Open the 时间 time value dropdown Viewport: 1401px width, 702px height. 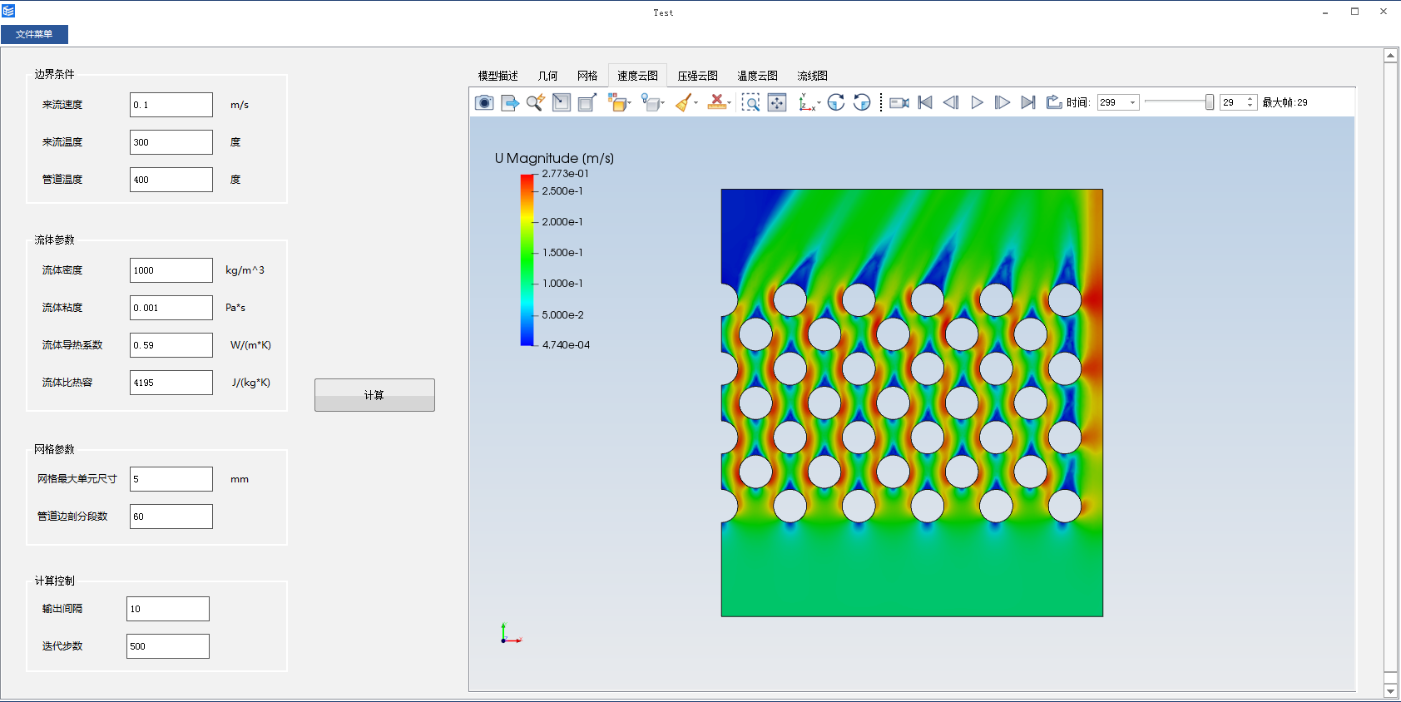point(1132,102)
